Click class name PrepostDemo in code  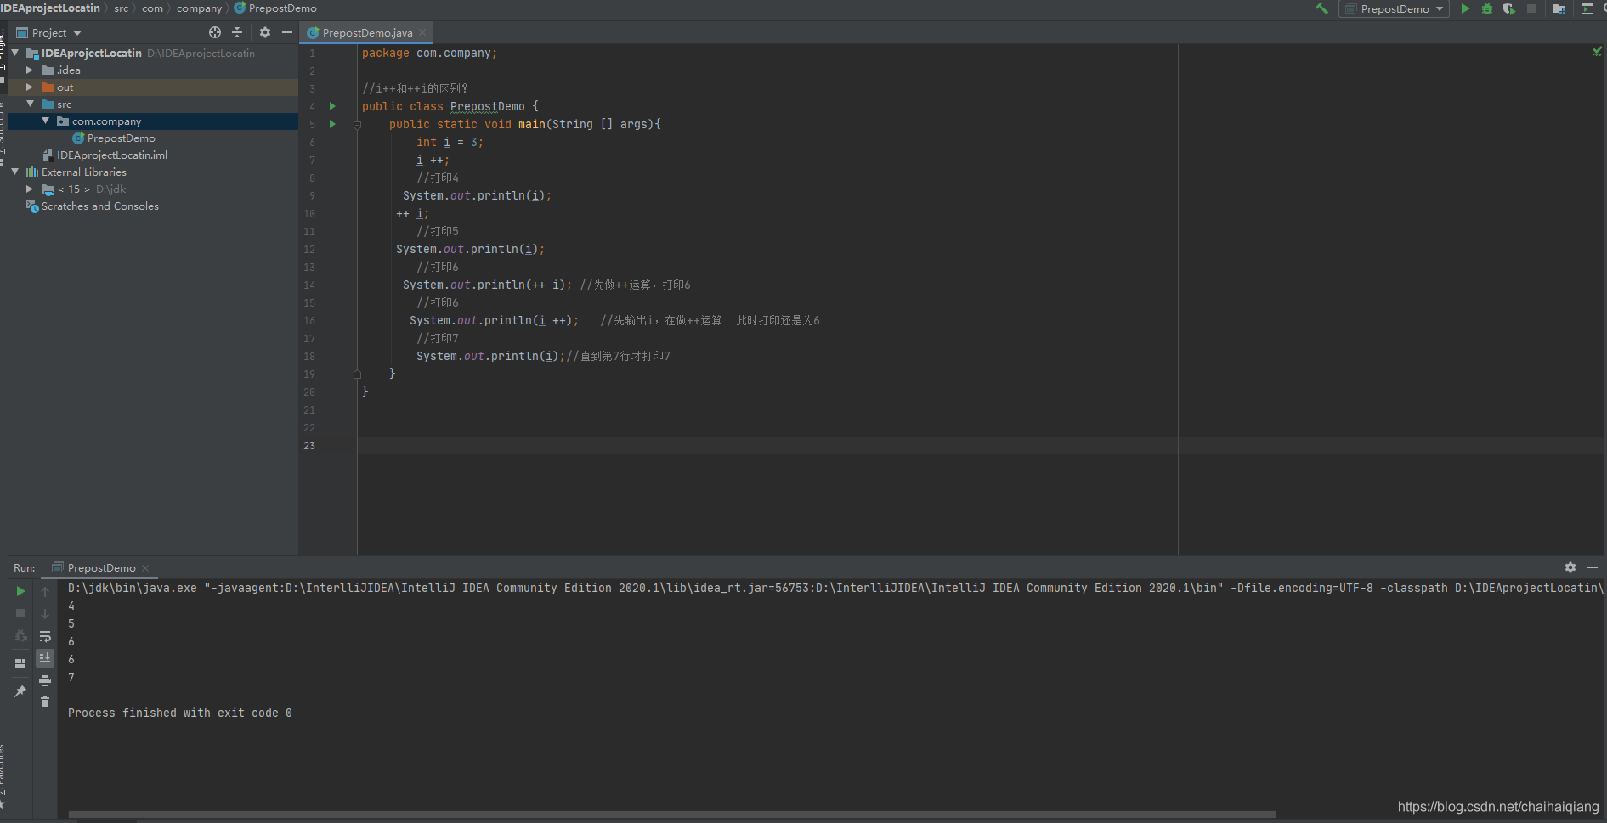[488, 106]
